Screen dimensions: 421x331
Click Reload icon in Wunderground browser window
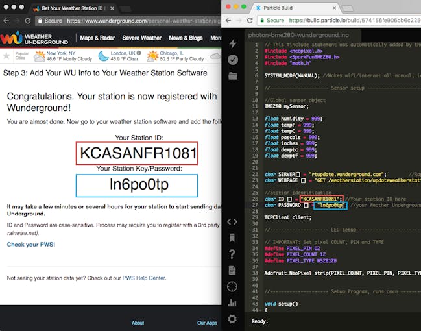point(28,21)
